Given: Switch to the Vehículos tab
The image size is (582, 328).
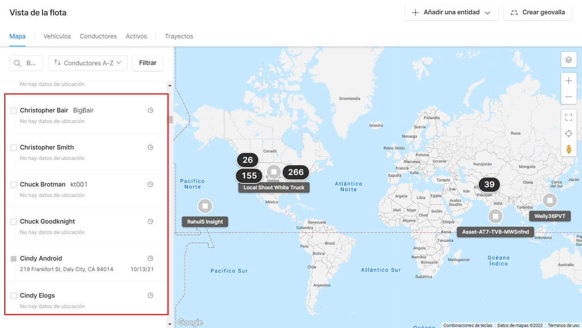Looking at the screenshot, I should pos(57,36).
